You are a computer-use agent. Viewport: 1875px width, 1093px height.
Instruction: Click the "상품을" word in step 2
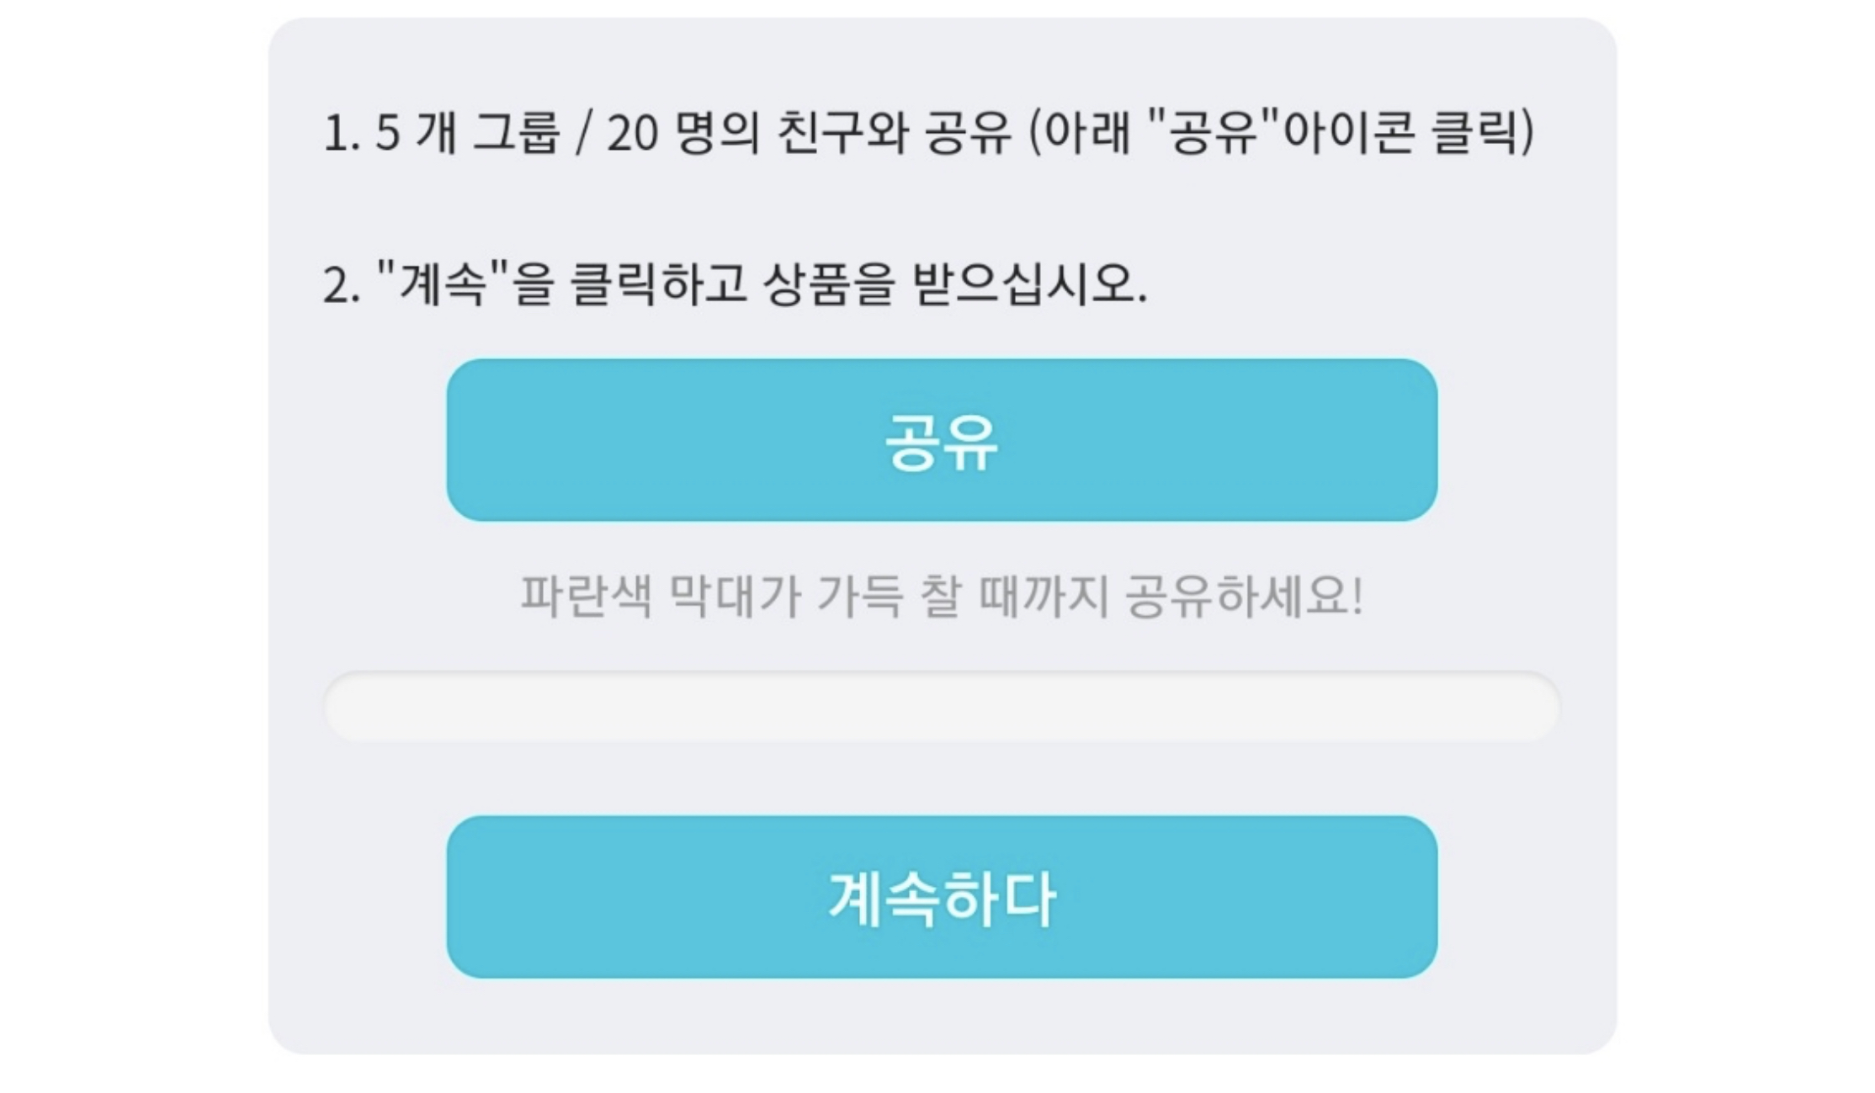828,284
